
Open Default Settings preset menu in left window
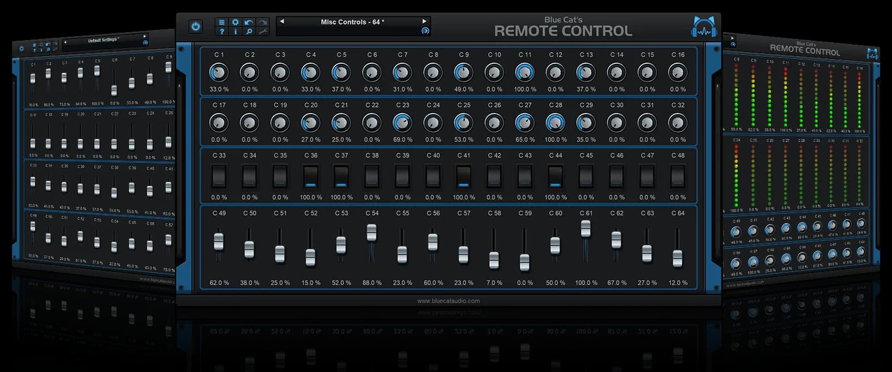[x=104, y=40]
